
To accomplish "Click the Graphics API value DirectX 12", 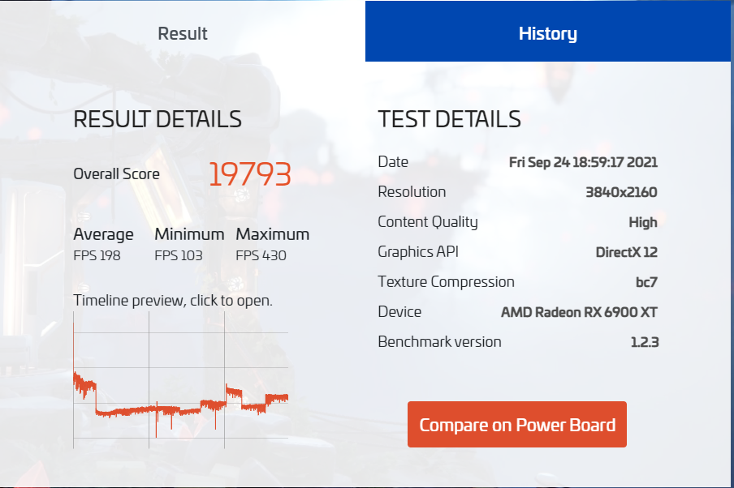I will [x=626, y=252].
